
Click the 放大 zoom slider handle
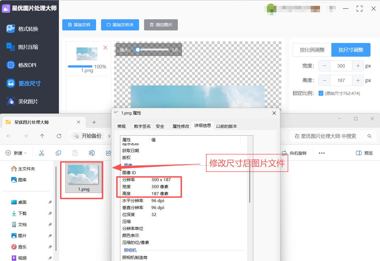click(x=137, y=50)
